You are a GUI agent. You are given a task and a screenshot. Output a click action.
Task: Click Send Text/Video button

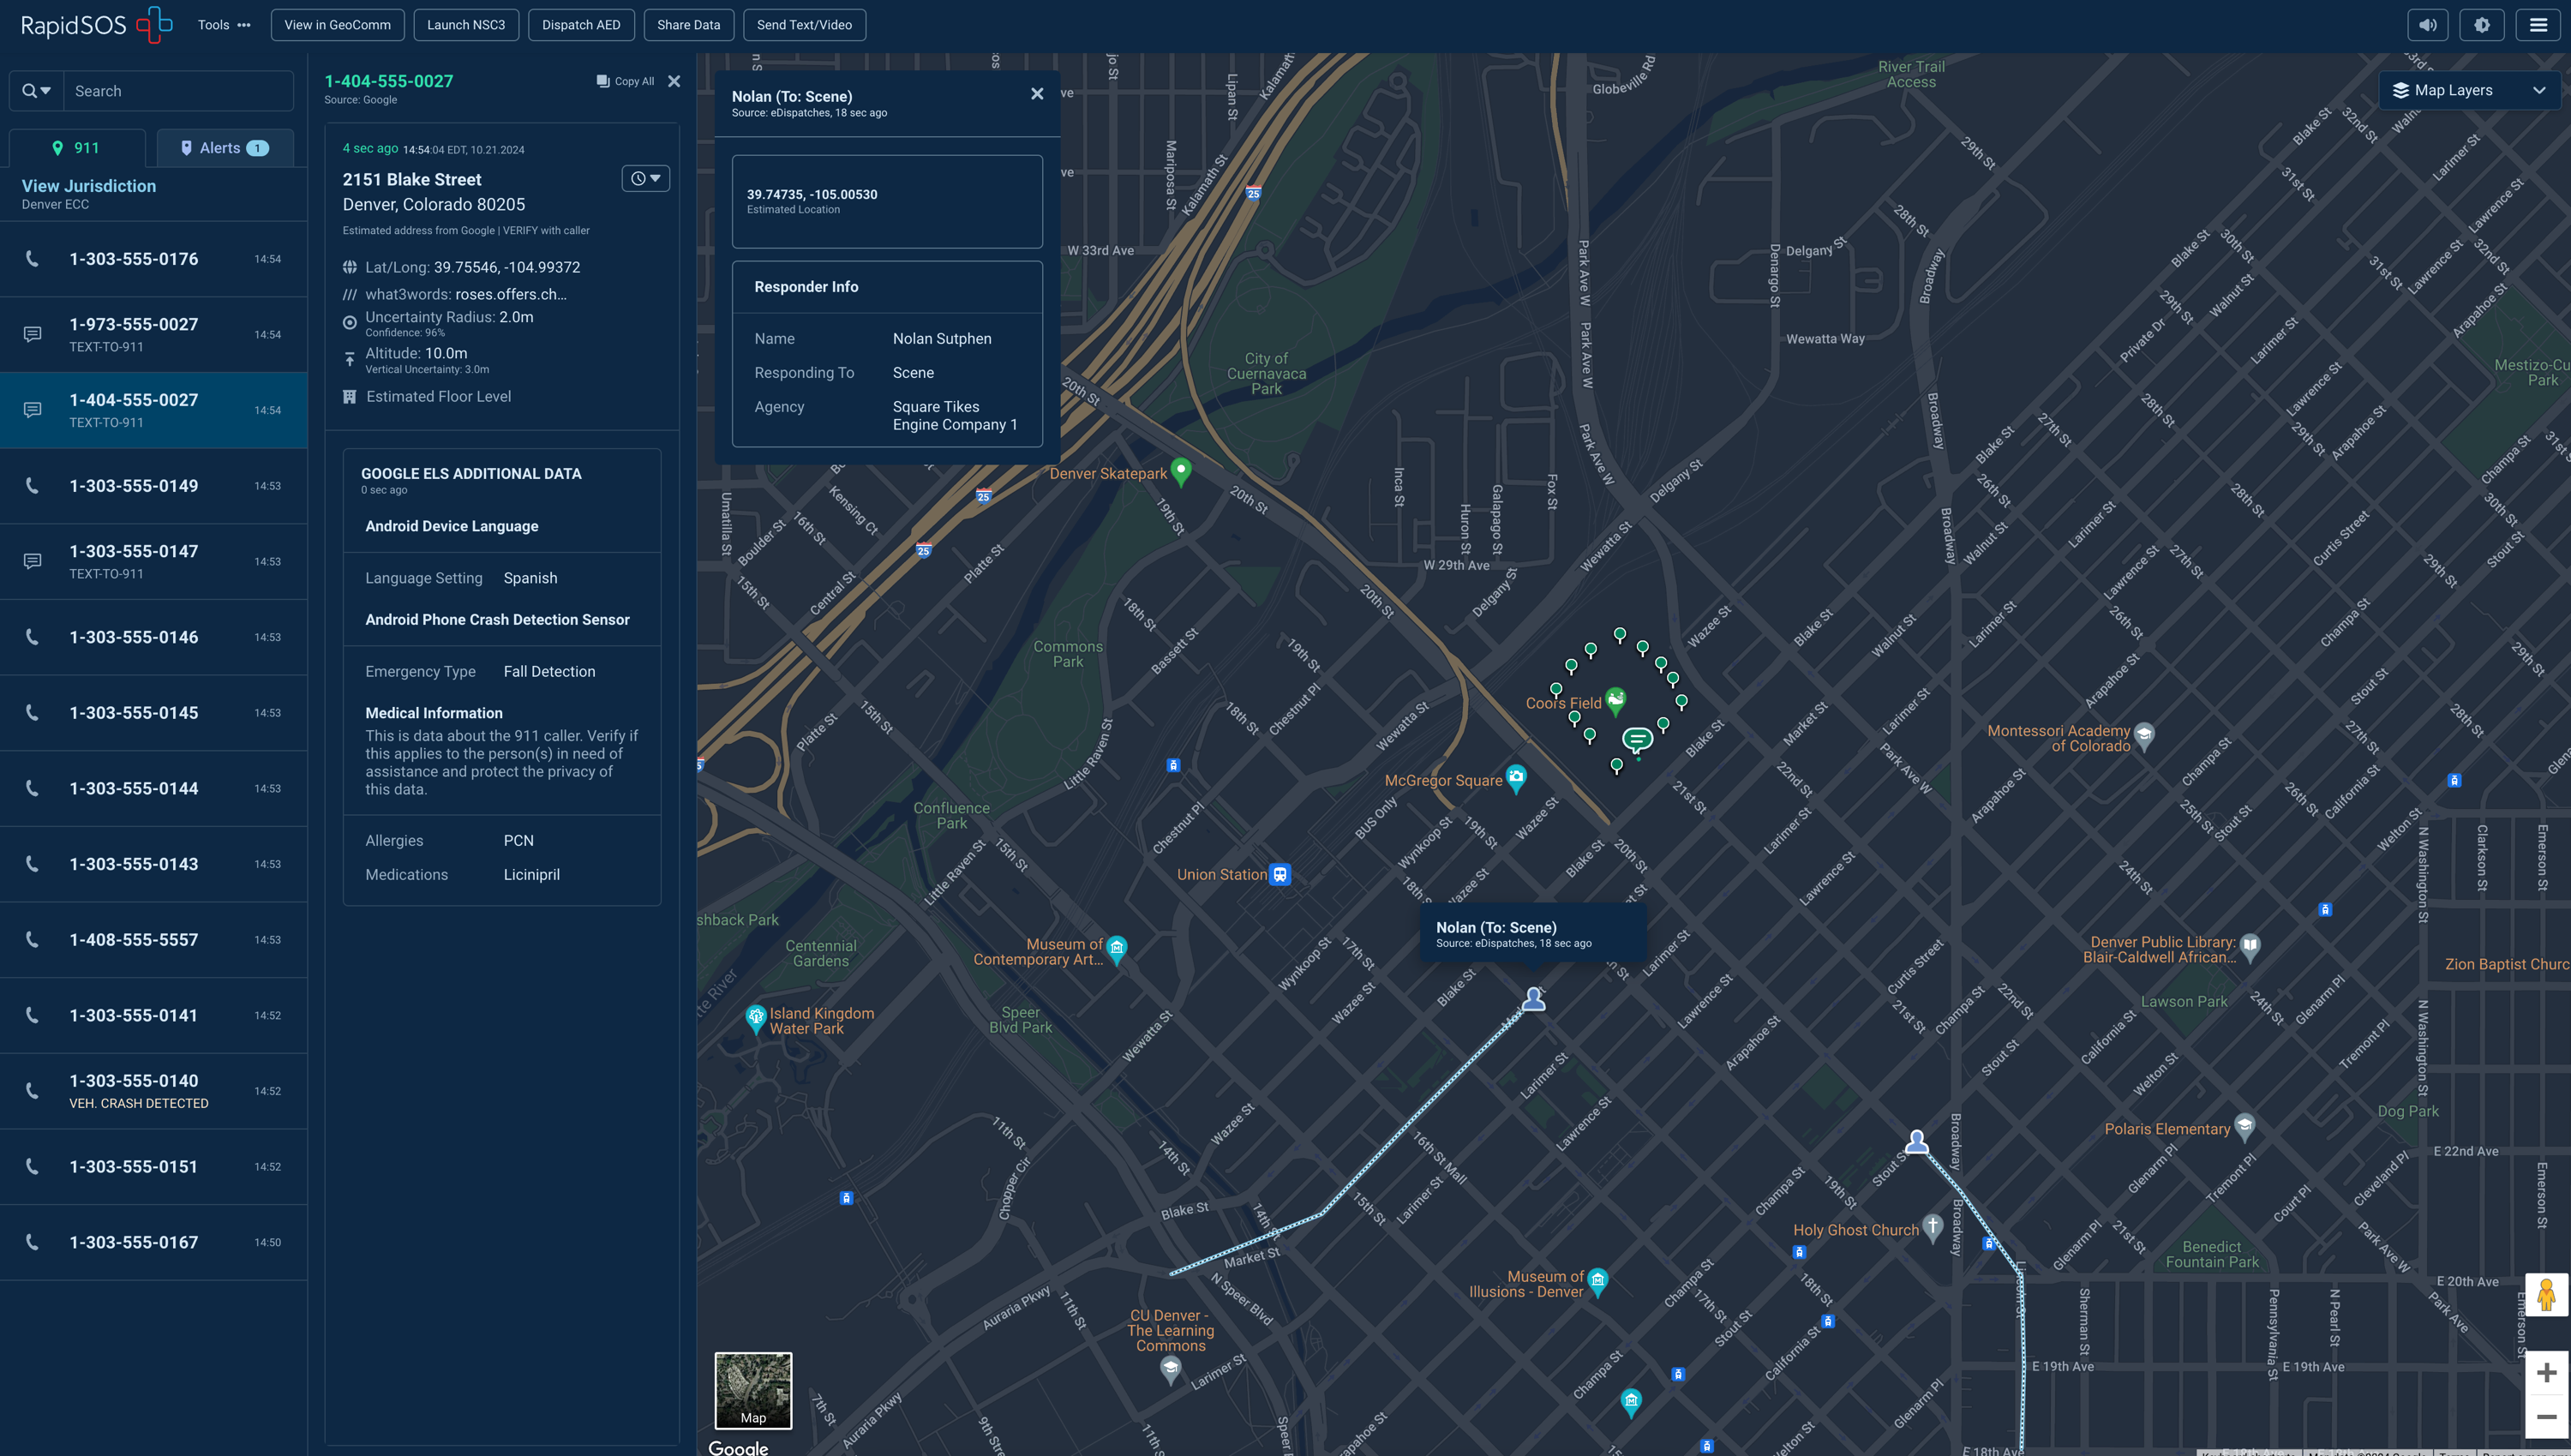(x=804, y=25)
